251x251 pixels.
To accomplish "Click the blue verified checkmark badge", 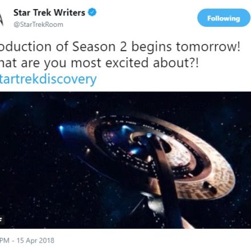I will pos(92,13).
